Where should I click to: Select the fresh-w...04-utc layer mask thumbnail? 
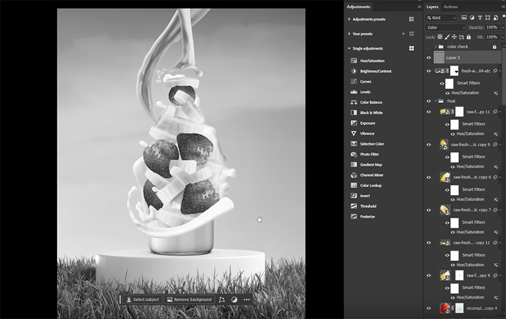454,71
